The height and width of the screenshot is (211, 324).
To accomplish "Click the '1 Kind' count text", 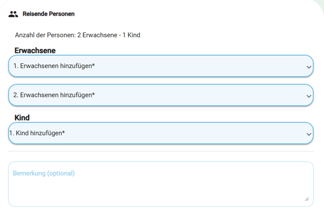I will click(x=131, y=35).
